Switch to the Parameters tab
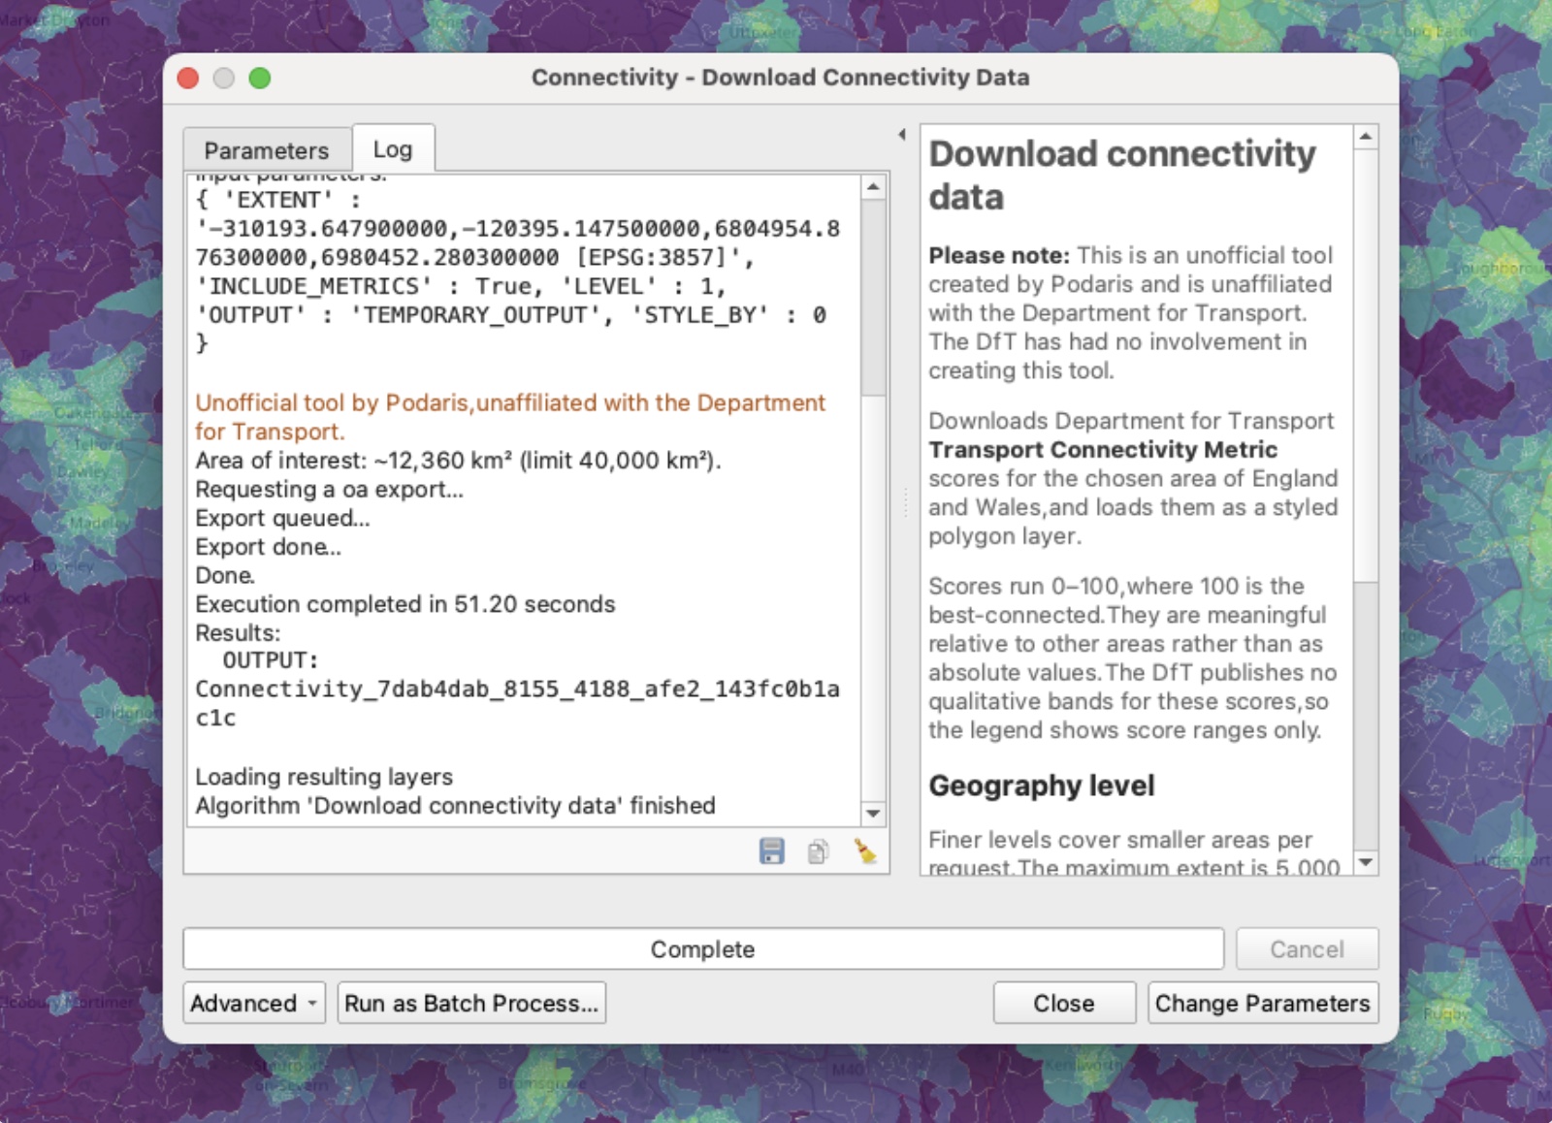 267,150
